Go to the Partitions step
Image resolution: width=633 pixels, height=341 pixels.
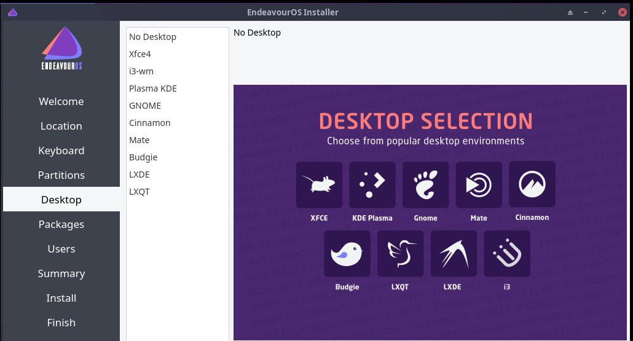(61, 175)
